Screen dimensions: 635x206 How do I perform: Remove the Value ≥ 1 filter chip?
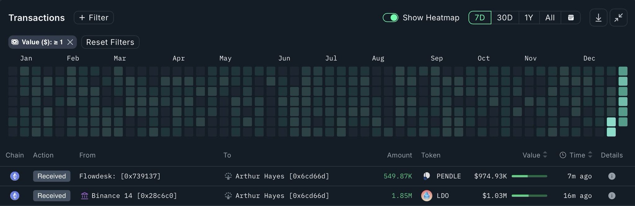[x=70, y=42]
